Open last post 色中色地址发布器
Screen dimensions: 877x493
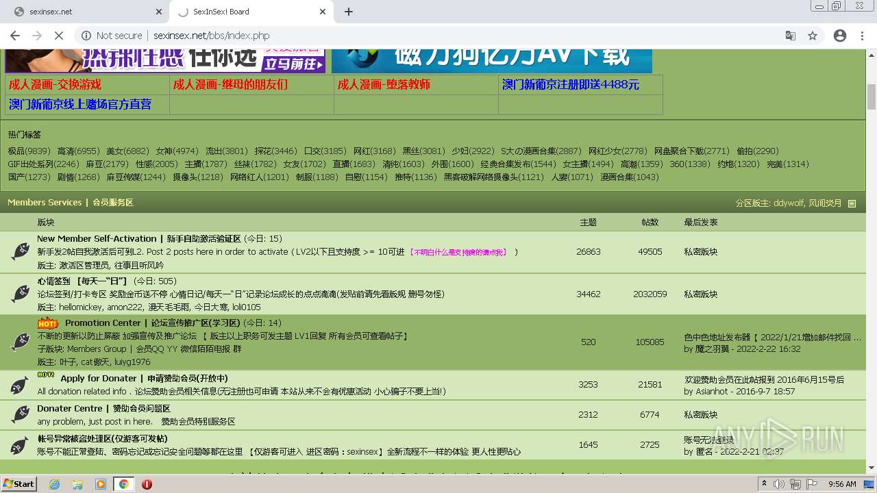(773, 337)
